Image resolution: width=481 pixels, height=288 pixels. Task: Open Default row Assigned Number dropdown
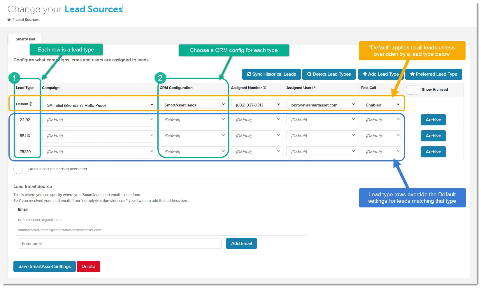(256, 104)
